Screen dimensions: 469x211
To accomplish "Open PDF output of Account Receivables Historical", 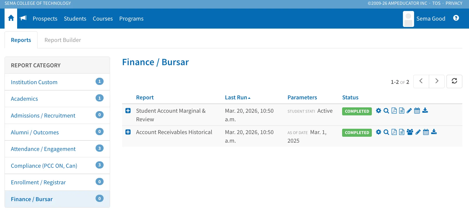I will [x=394, y=132].
